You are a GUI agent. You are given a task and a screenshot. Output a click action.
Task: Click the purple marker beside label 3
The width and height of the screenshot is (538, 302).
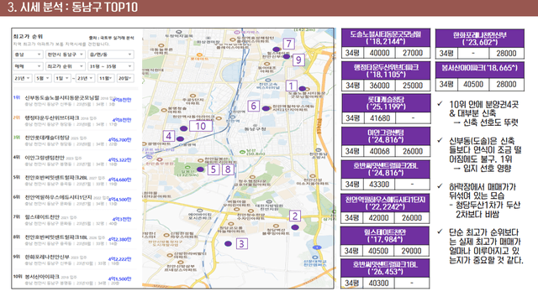pos(228,244)
